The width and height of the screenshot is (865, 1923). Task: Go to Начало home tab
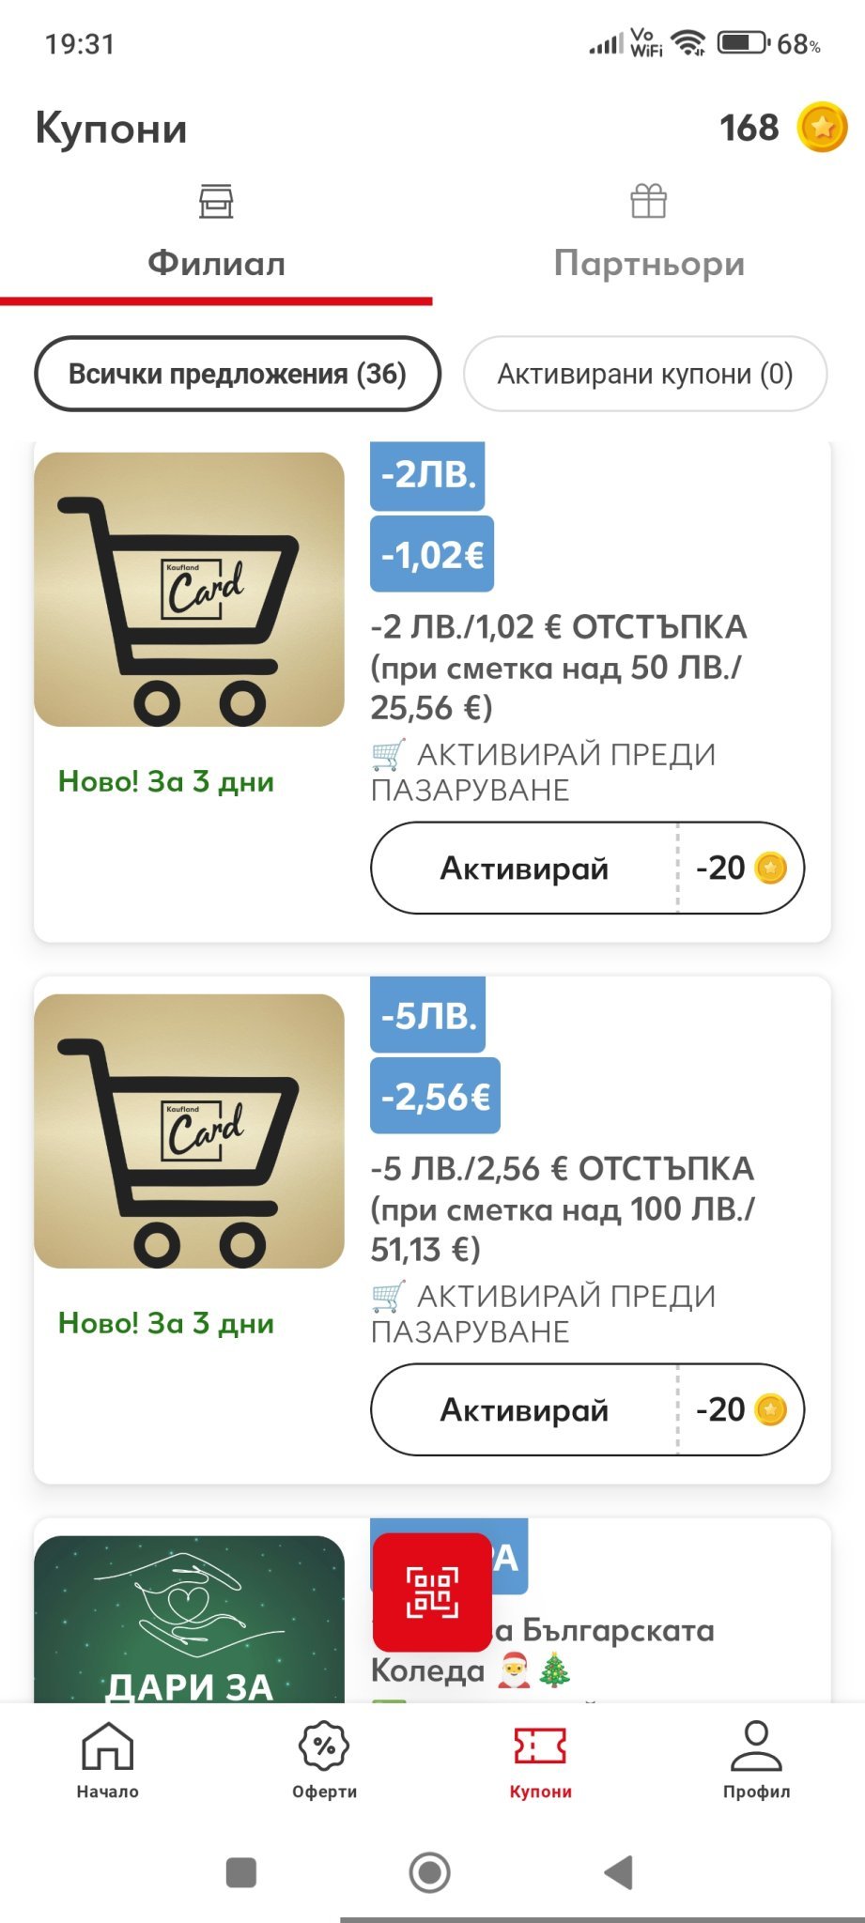pyautogui.click(x=108, y=1760)
